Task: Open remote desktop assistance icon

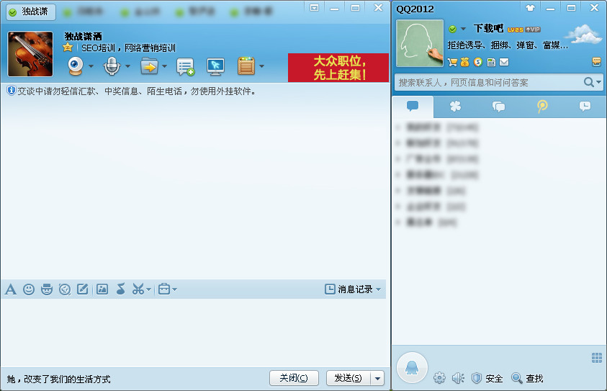Action: (x=215, y=66)
